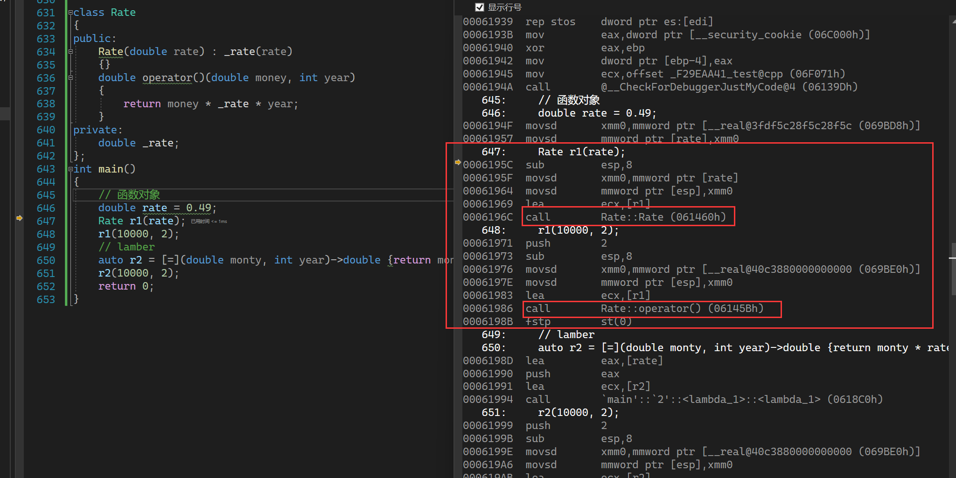Image resolution: width=956 pixels, height=478 pixels.
Task: Open the 已用时间 <= 1ms perf tip
Action: pyautogui.click(x=209, y=222)
